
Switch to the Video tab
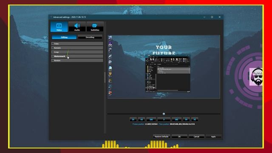(59, 27)
